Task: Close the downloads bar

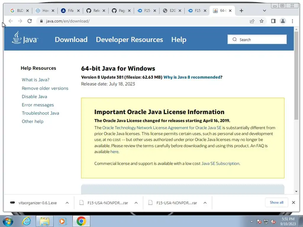Action: 293,202
